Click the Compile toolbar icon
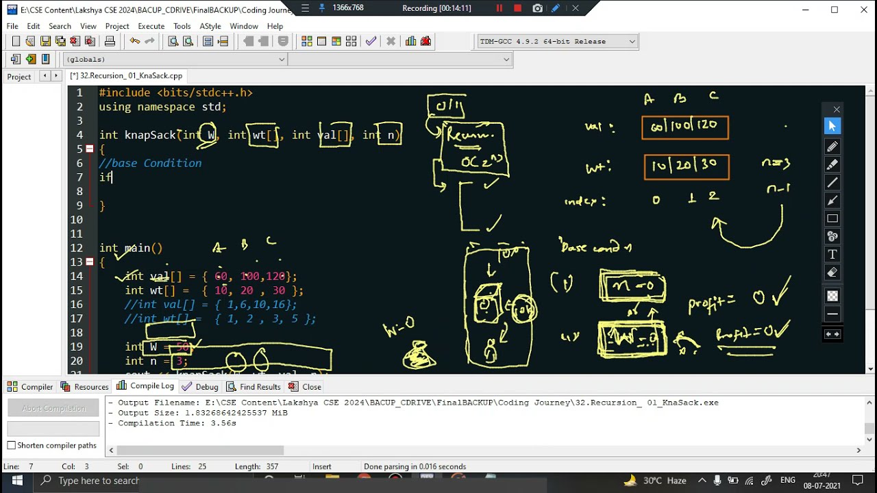 pos(307,41)
